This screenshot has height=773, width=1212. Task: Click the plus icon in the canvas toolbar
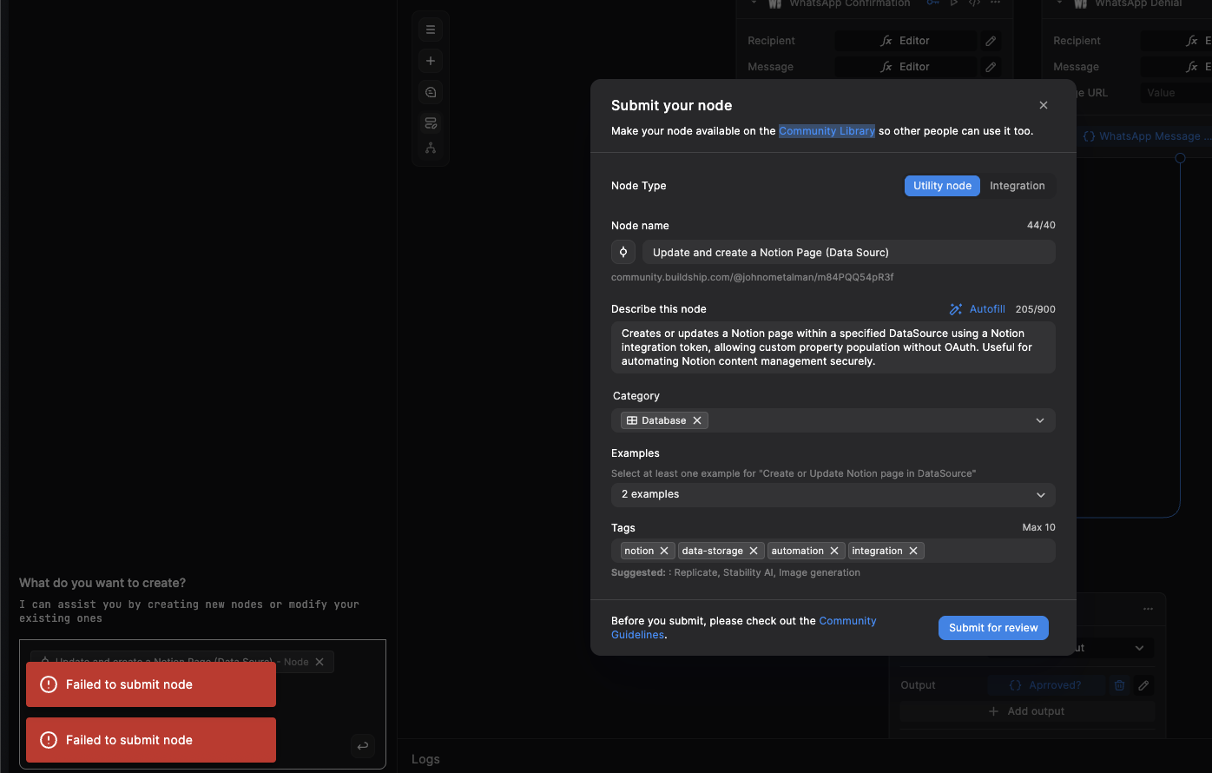(x=431, y=61)
